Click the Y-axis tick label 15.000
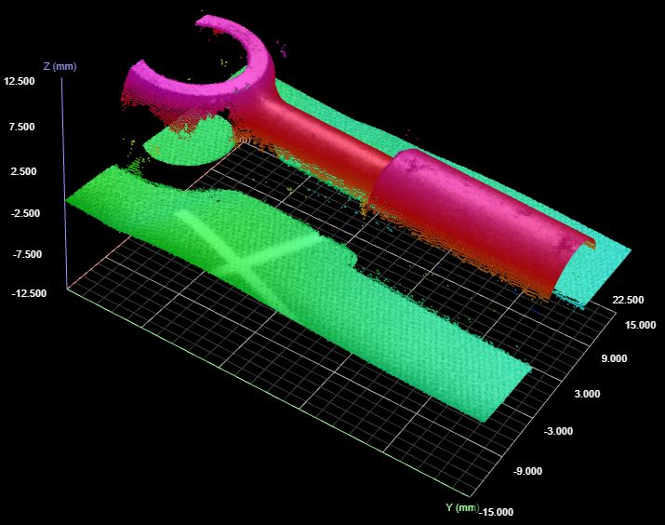This screenshot has width=665, height=525. (641, 325)
